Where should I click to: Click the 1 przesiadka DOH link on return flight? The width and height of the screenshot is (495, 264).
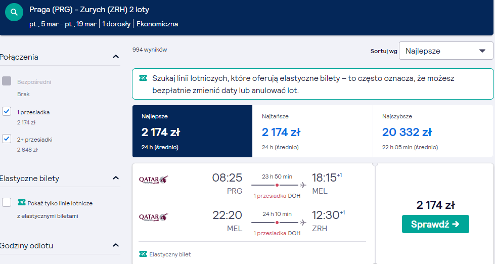tap(277, 233)
